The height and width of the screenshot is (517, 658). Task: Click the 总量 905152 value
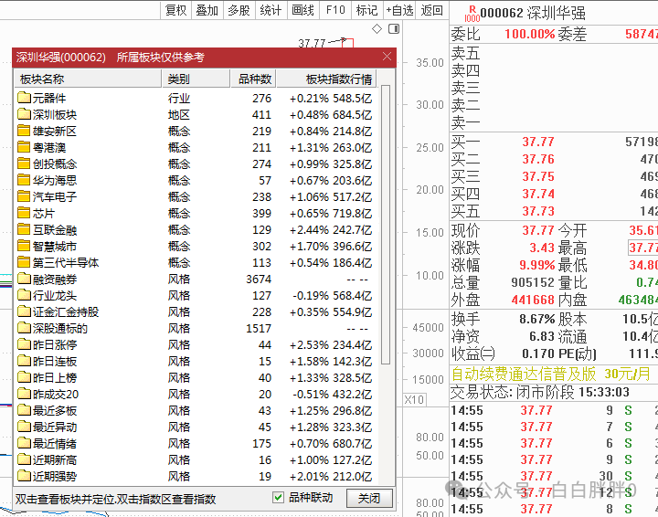533,282
